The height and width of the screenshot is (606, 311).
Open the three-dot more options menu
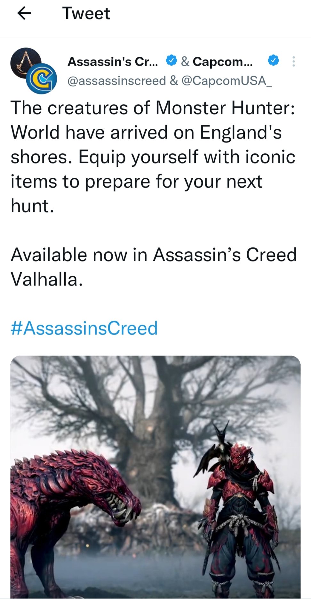click(x=293, y=61)
